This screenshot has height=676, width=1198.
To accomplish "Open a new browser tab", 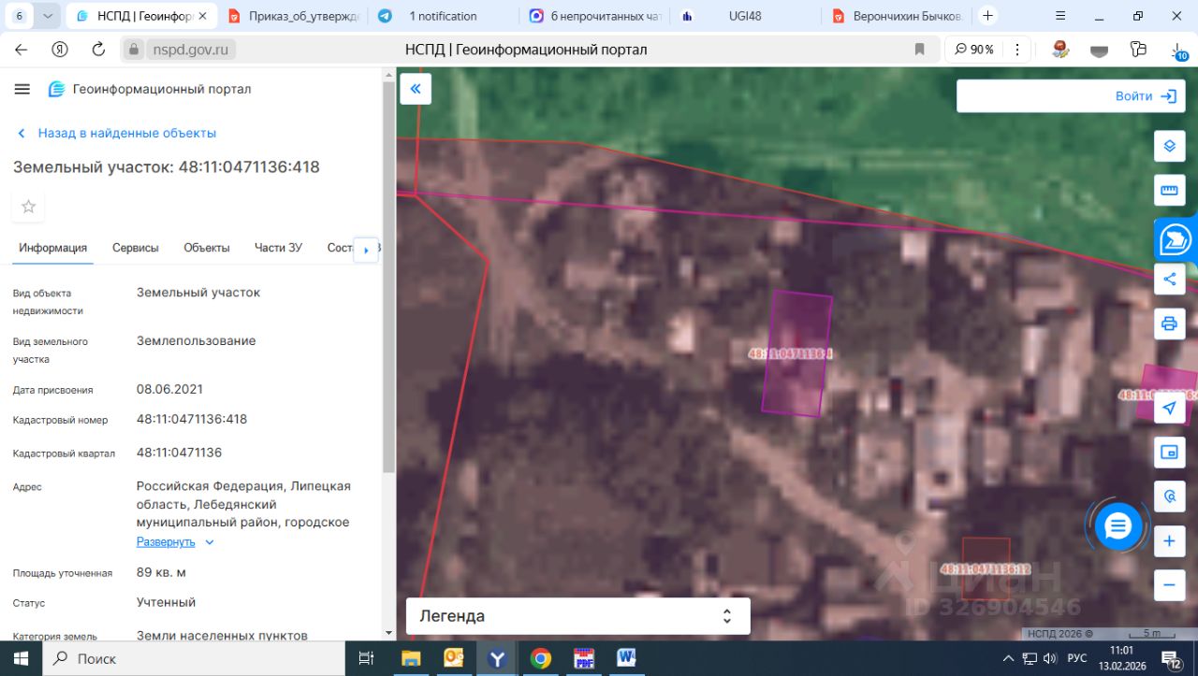I will (x=987, y=16).
